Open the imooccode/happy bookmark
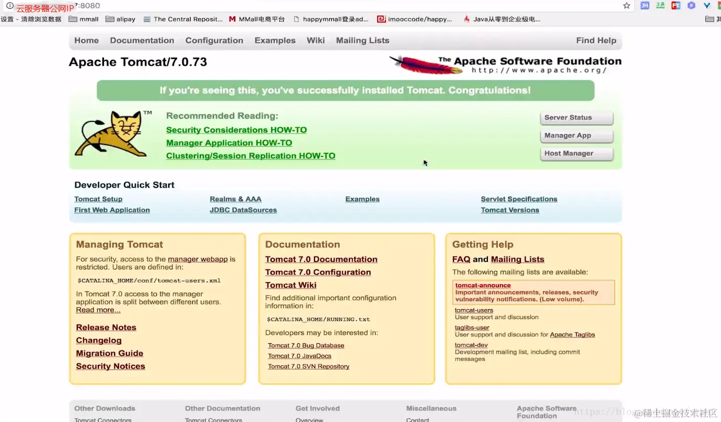The height and width of the screenshot is (422, 721). [415, 19]
